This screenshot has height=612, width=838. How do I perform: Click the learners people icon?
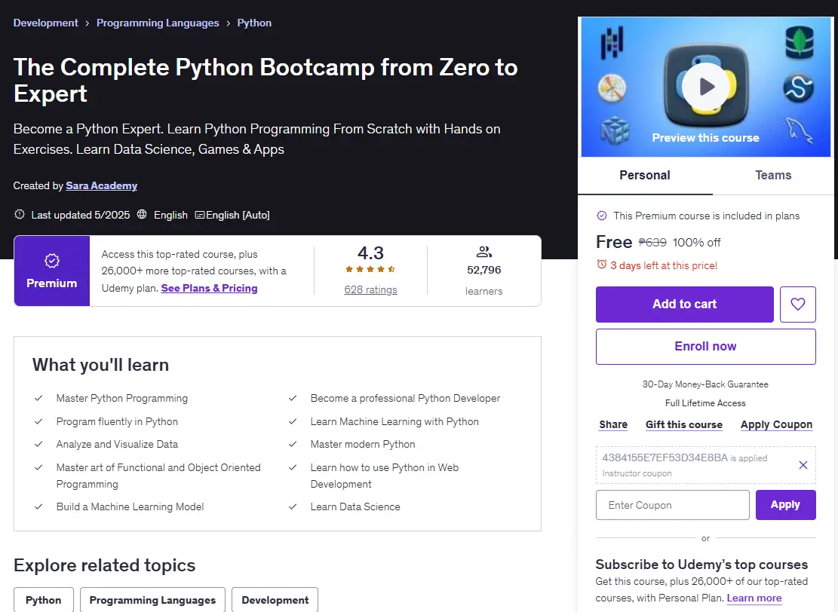483,252
